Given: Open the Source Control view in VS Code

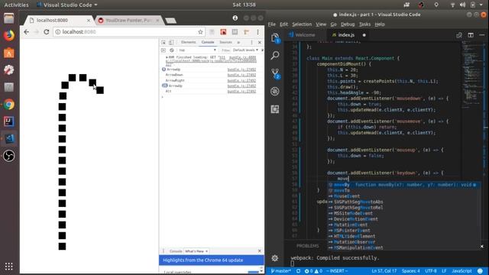Looking at the screenshot, I should (x=275, y=73).
